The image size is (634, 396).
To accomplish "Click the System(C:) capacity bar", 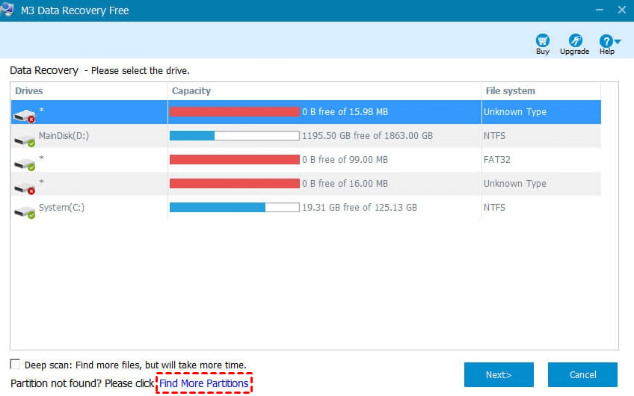I will coord(235,208).
